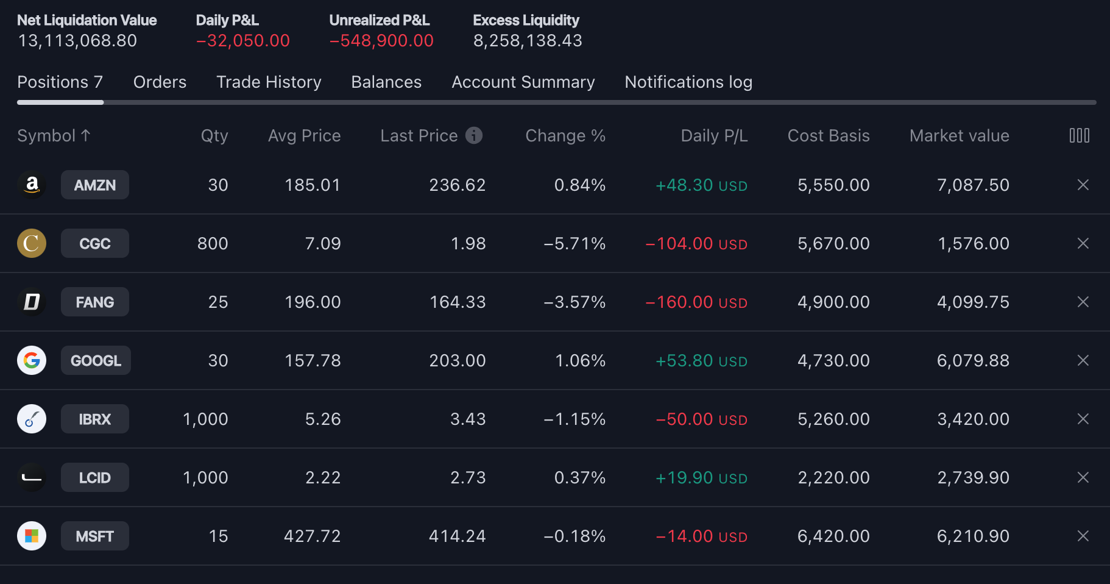
Task: Open the Trade History tab
Action: (x=269, y=82)
